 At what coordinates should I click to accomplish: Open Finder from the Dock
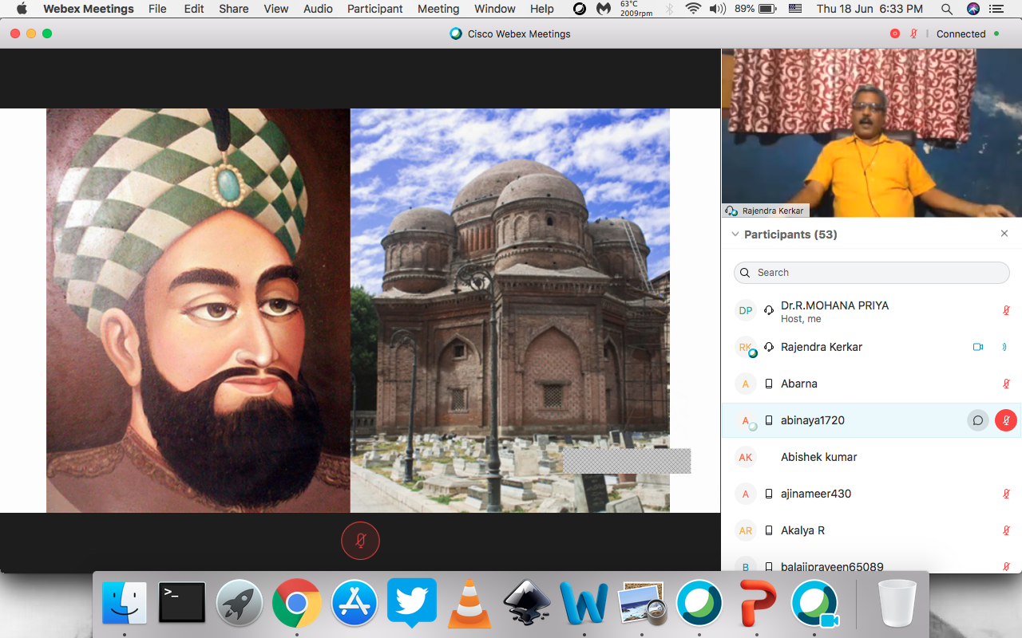(x=125, y=602)
